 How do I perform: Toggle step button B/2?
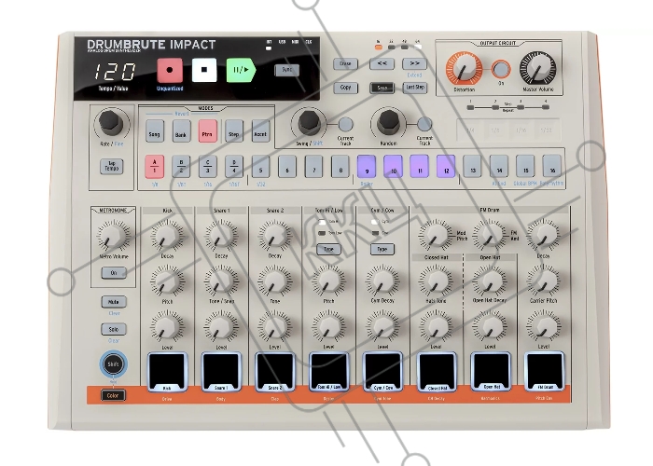[181, 167]
